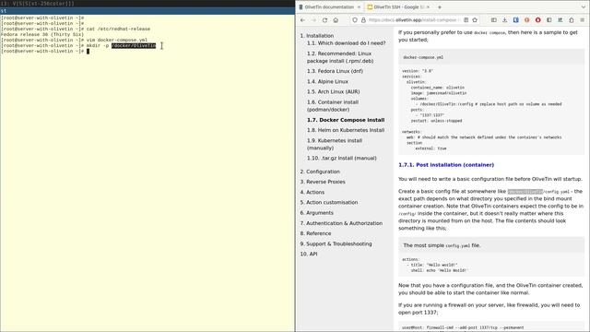
Task: Open 1.5 Arch Linux (AUR)
Action: point(334,92)
